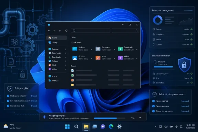Click the File Explorer search box
This screenshot has width=198, height=132.
pos(125,31)
